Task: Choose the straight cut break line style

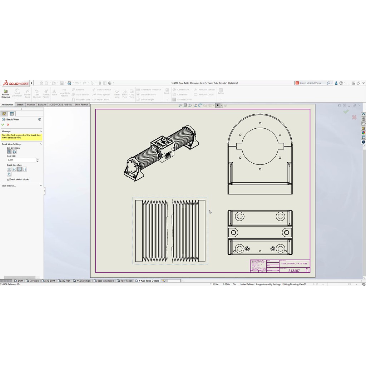Action: click(x=9, y=169)
